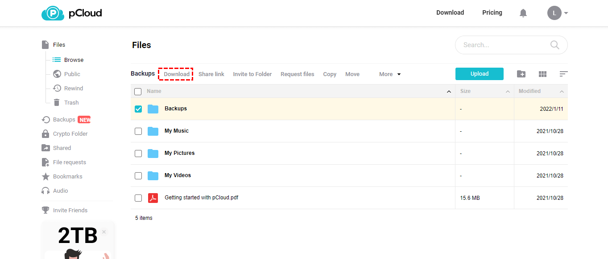Check the My Music checkbox
The height and width of the screenshot is (259, 608).
tap(138, 131)
